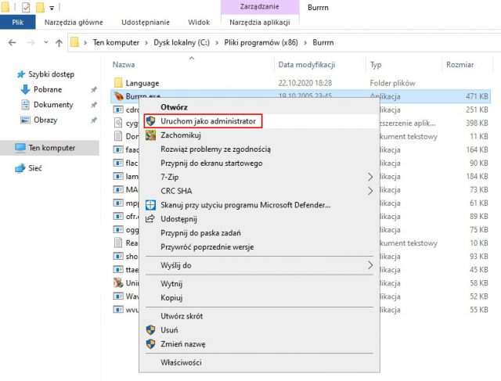The height and width of the screenshot is (381, 501).
Task: Click the pin icon beside Pobrane
Action: click(94, 90)
